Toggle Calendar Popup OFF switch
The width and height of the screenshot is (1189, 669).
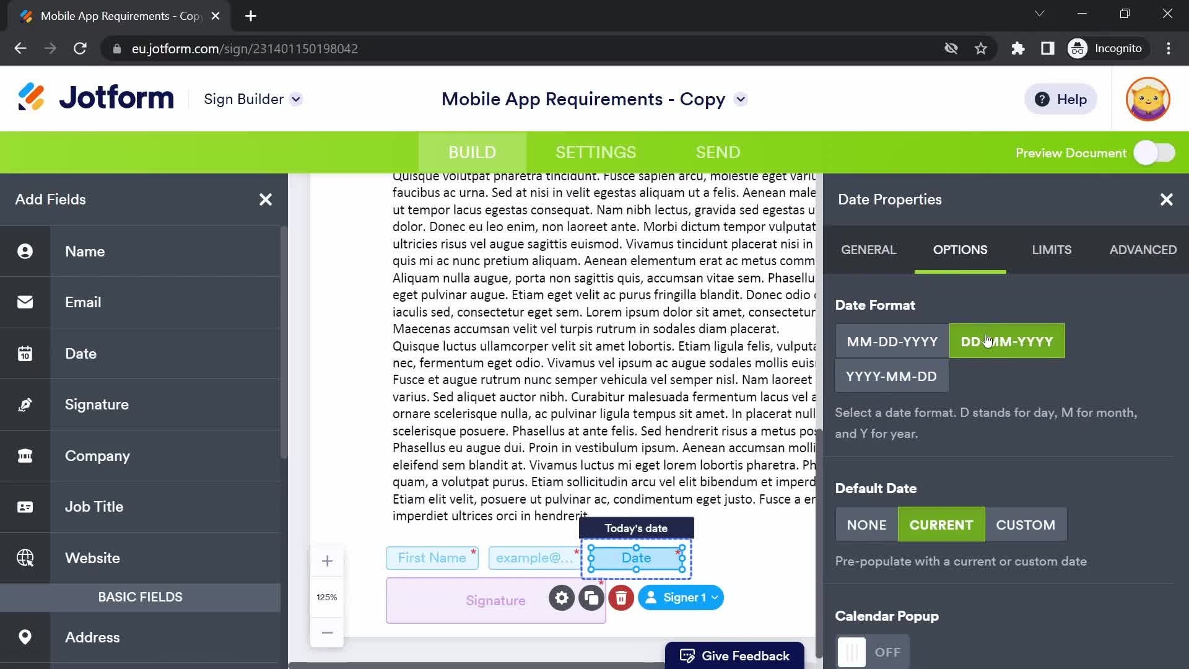[869, 652]
